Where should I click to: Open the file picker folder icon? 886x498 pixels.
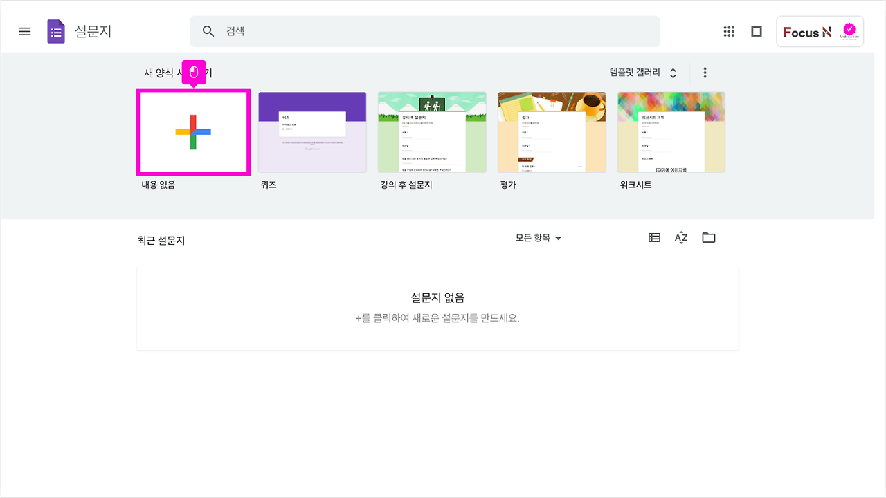point(708,237)
